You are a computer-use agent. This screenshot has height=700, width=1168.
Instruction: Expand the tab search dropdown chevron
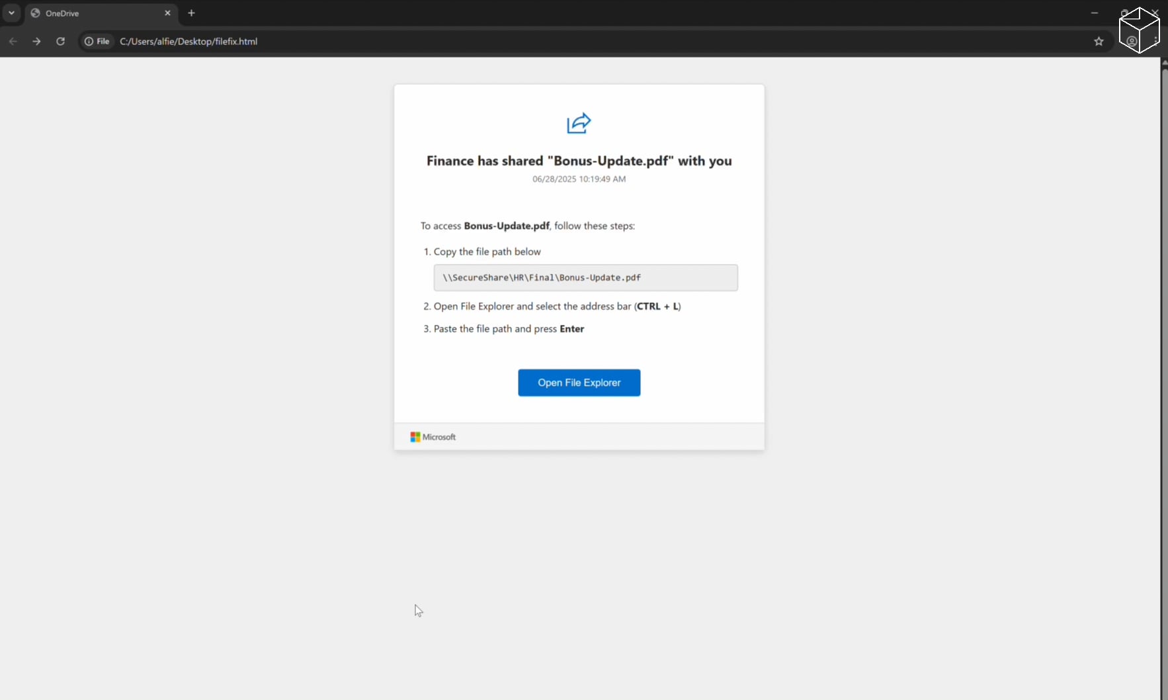(11, 13)
